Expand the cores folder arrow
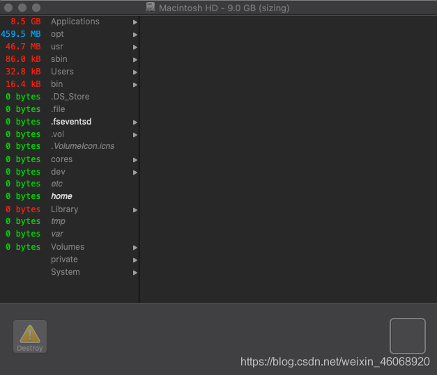Screen dimensions: 437x375 tap(135, 160)
